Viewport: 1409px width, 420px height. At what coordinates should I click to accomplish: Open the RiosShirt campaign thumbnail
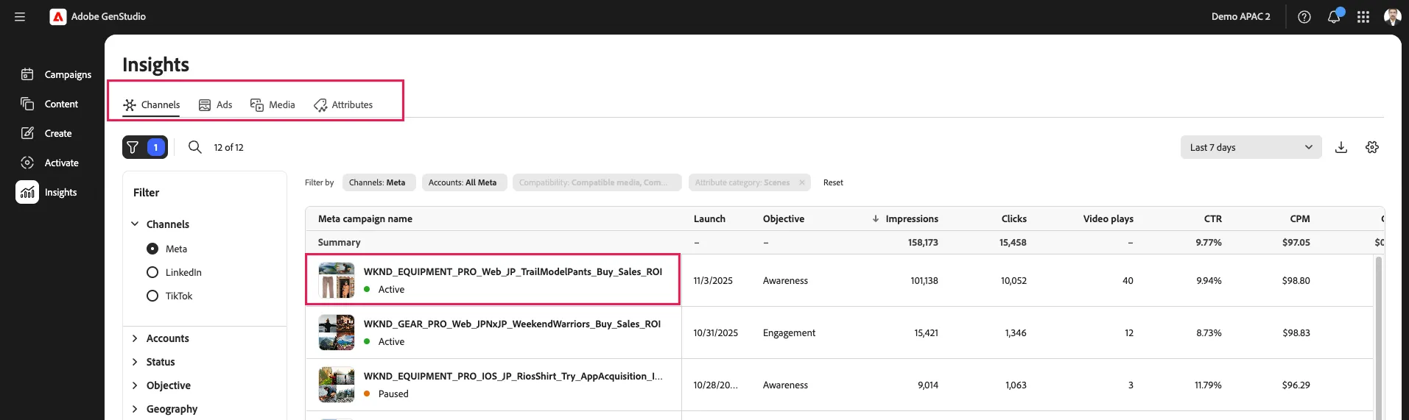(337, 385)
